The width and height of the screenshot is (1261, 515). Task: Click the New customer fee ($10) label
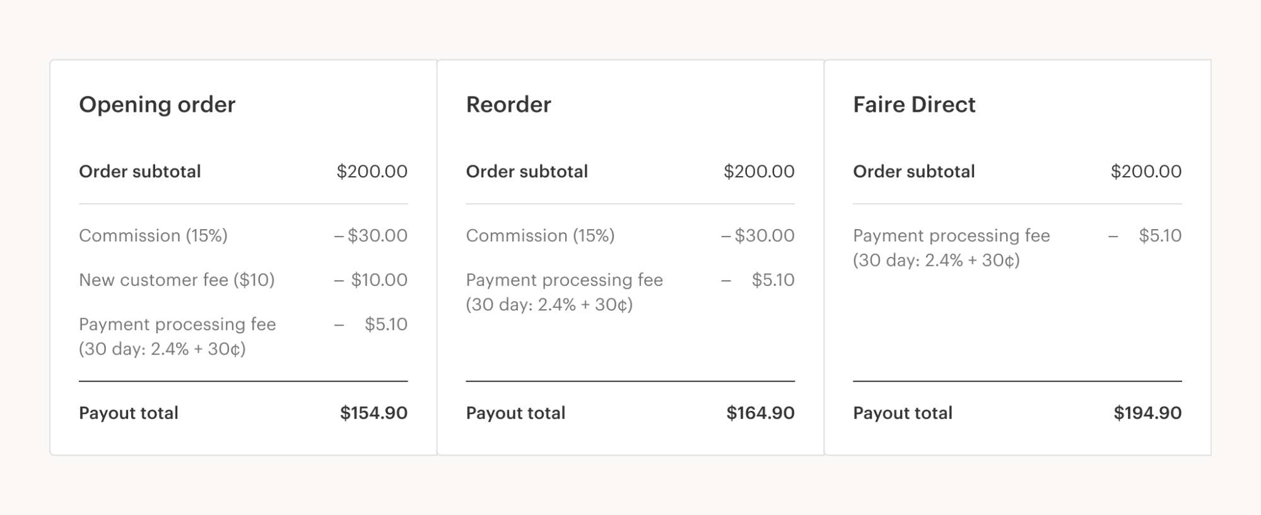point(177,280)
